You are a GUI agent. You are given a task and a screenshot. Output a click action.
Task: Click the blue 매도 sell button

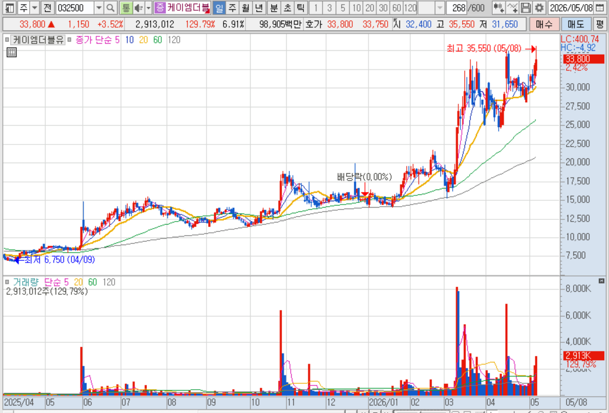576,24
